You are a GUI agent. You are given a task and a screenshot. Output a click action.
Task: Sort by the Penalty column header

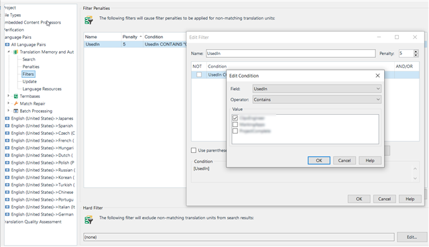click(132, 37)
